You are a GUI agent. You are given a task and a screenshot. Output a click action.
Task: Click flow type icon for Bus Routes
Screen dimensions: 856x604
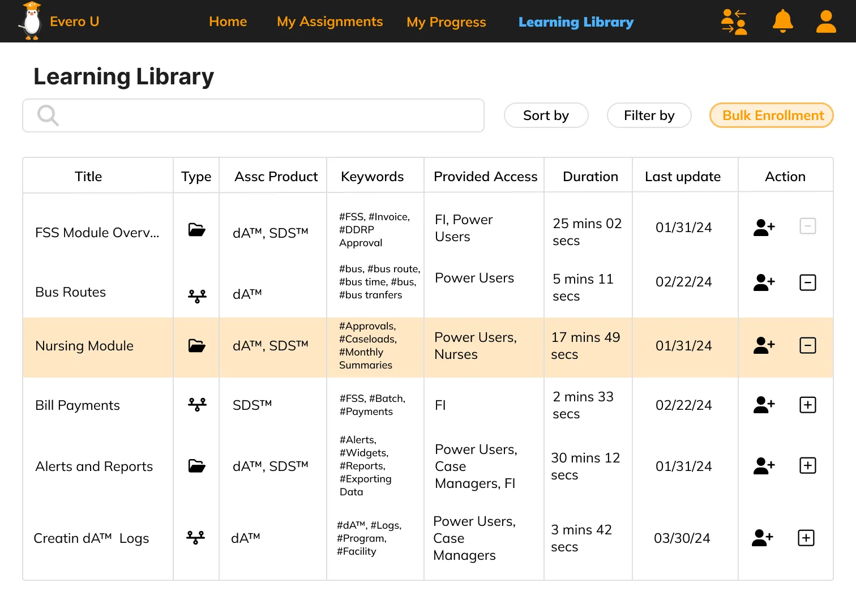tap(197, 296)
